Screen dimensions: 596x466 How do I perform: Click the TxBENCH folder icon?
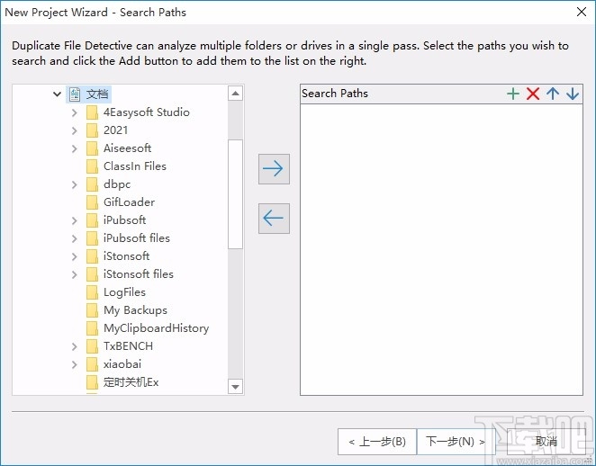(92, 346)
